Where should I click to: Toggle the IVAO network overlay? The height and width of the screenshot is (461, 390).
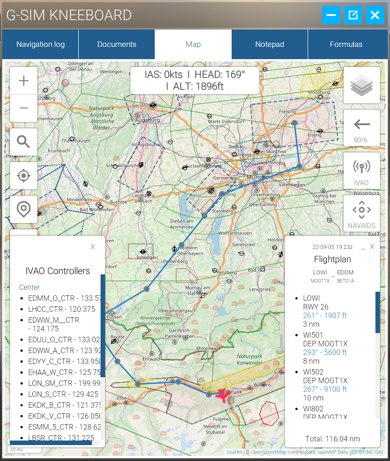coord(361,171)
